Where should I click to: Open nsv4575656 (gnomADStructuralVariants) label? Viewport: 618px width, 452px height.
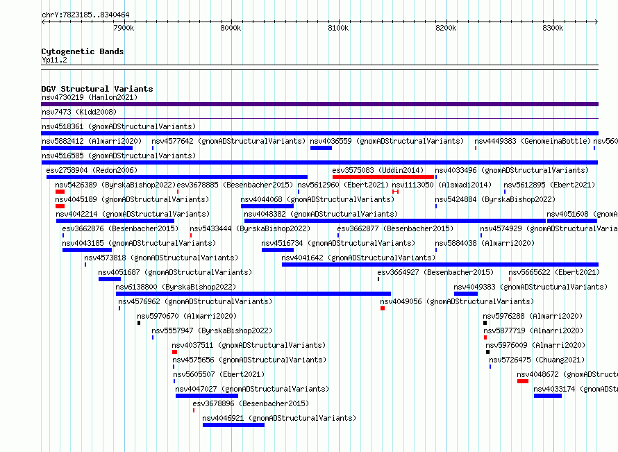249,360
